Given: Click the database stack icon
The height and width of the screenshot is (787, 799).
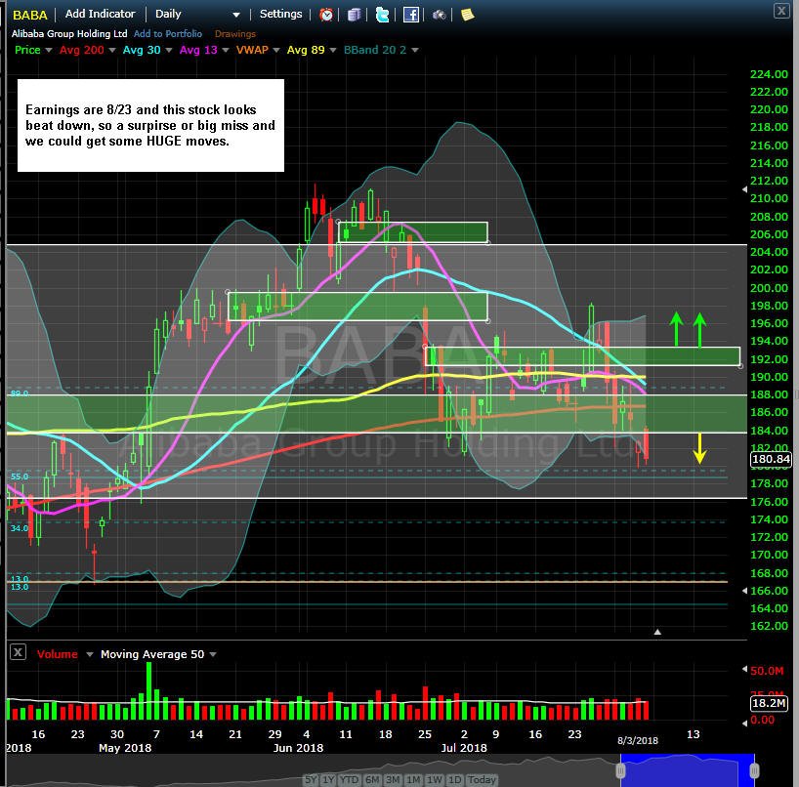Looking at the screenshot, I should click(x=355, y=15).
